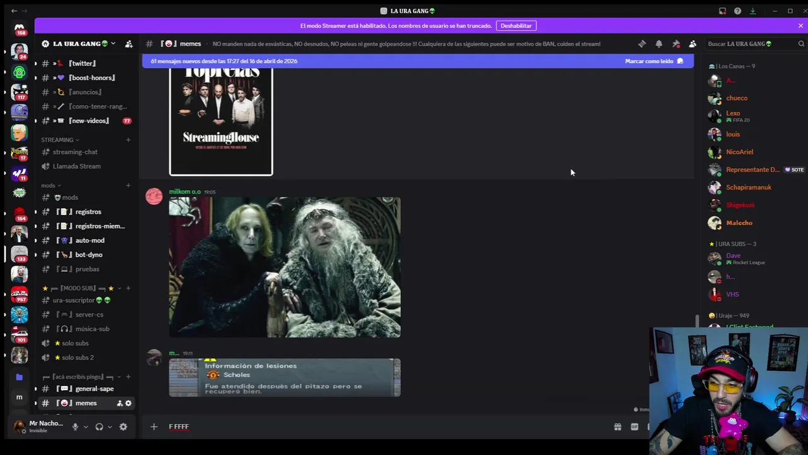Open the gift icon in message bar
This screenshot has width=808, height=455.
click(x=617, y=427)
